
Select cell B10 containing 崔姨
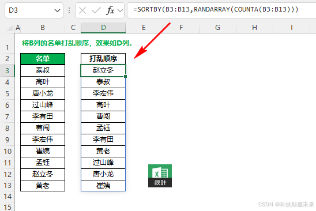click(x=43, y=151)
